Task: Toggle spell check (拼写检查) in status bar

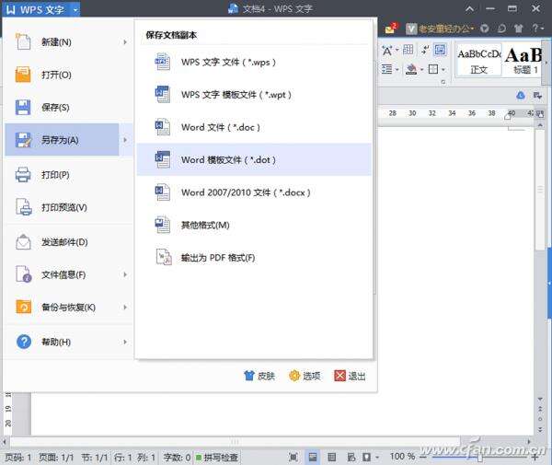Action: (217, 458)
